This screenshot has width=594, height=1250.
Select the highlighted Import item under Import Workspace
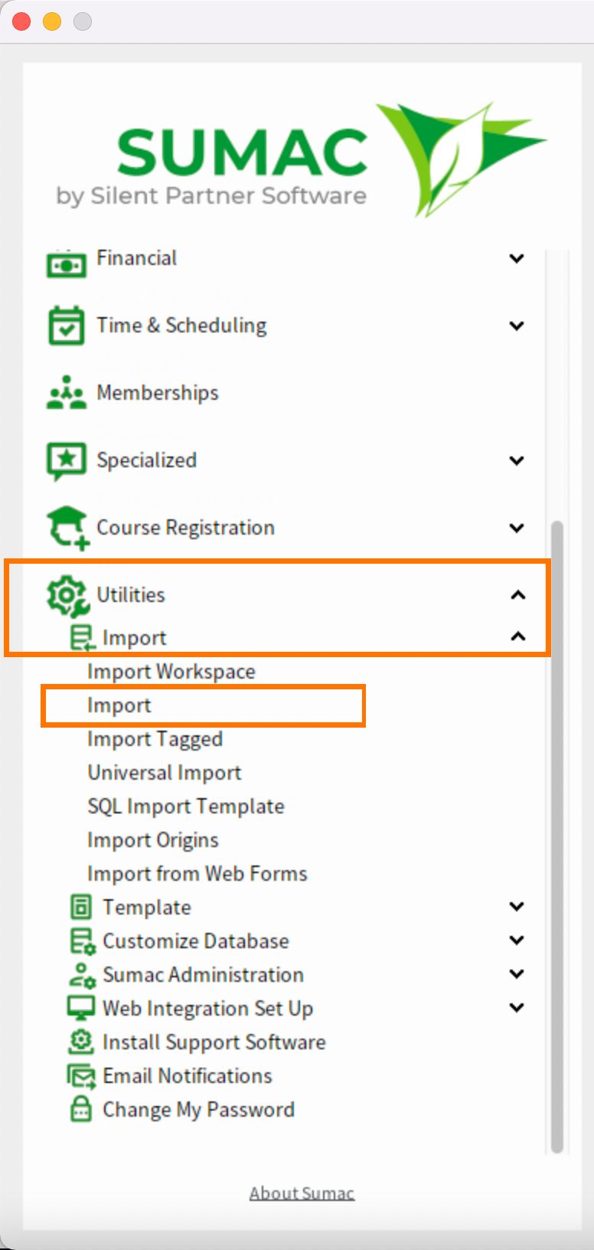coord(119,705)
